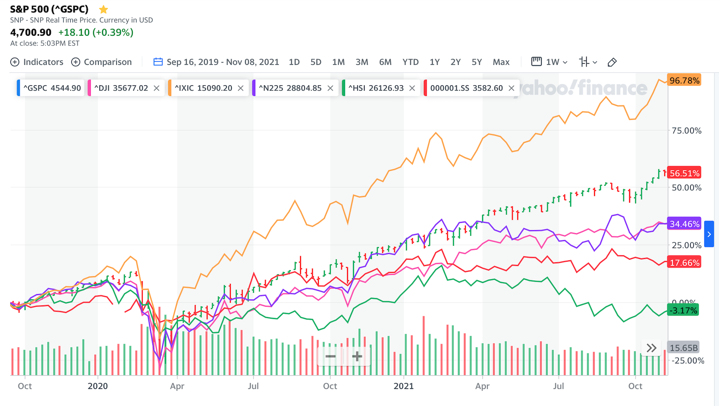Click the Sep 16, 2019 - Nov 08, 2021 date range
Viewport: 719px width, 406px height.
(x=223, y=62)
